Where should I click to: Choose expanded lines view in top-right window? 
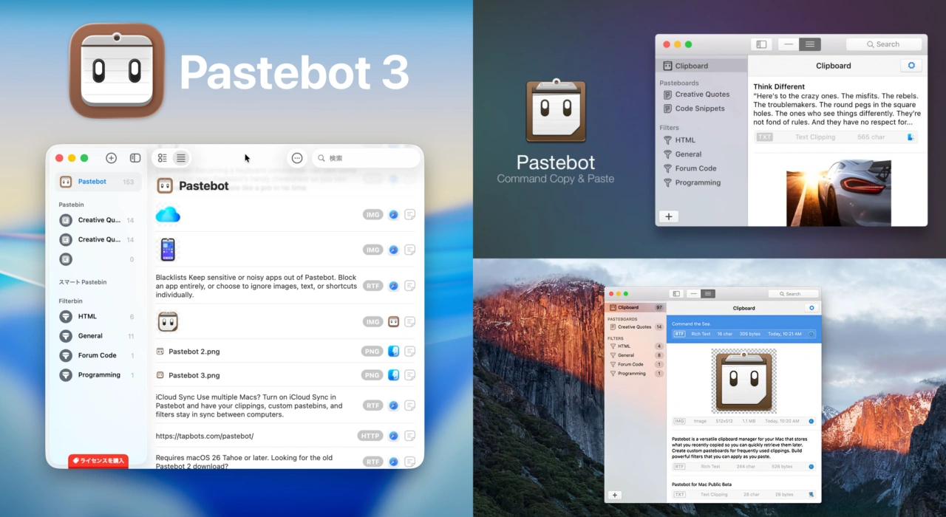pyautogui.click(x=810, y=44)
